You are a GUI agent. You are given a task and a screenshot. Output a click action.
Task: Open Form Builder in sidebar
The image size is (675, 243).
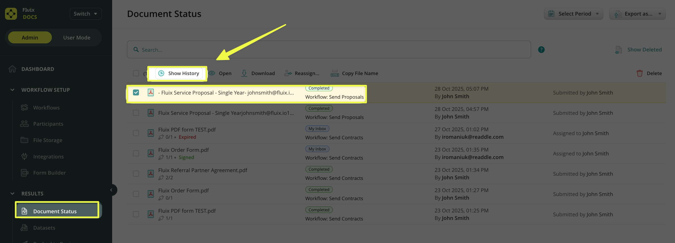[x=49, y=173]
